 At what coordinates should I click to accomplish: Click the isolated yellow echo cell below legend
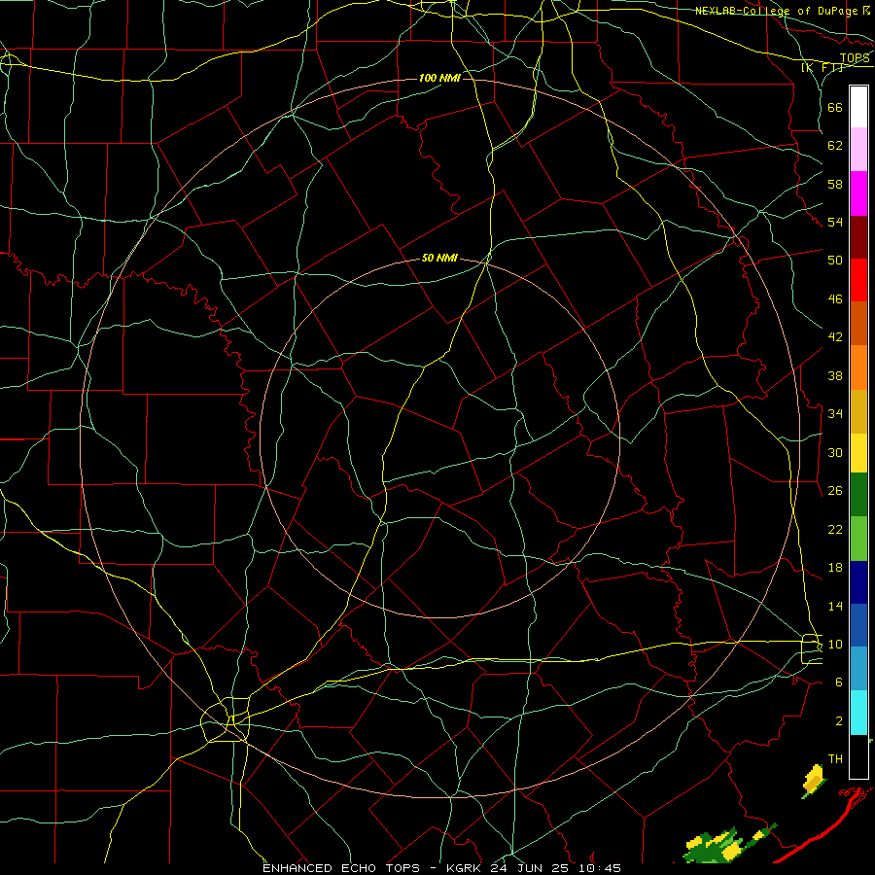tap(813, 782)
